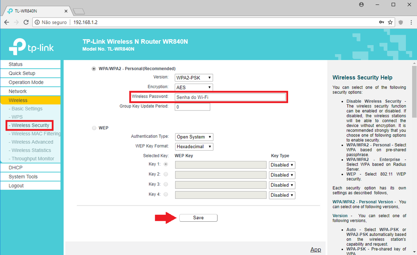
Task: Open Key 1 Key Type dropdown
Action: click(x=282, y=165)
